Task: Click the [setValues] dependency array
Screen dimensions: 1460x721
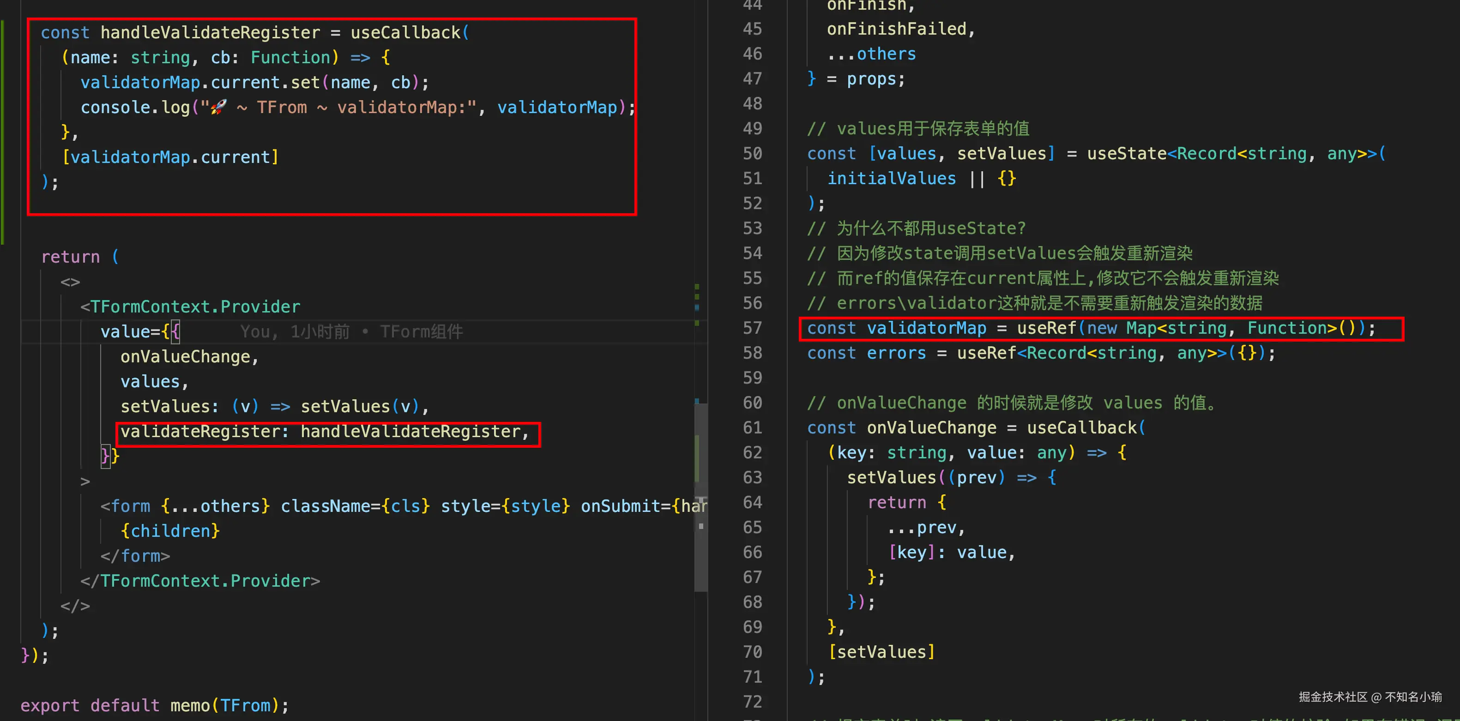Action: click(881, 652)
